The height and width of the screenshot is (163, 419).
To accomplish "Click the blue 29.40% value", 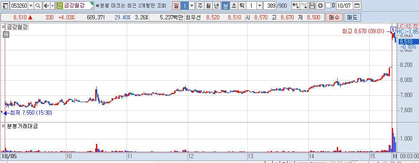I will (122, 18).
